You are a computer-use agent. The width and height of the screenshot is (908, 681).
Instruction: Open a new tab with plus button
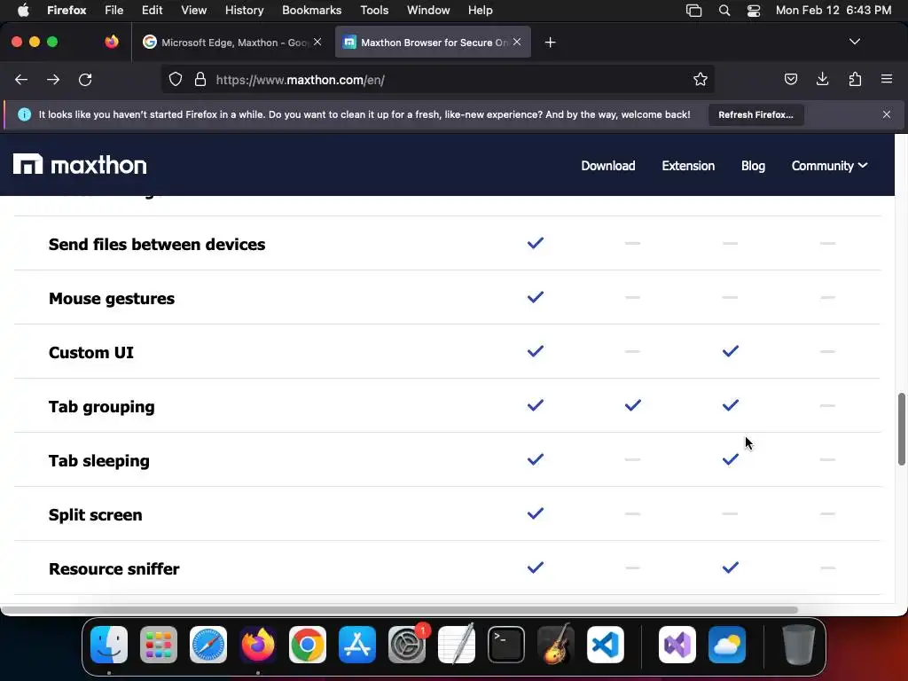pos(550,43)
